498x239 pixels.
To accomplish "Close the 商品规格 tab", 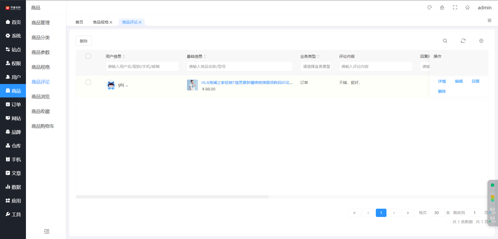I will (111, 22).
